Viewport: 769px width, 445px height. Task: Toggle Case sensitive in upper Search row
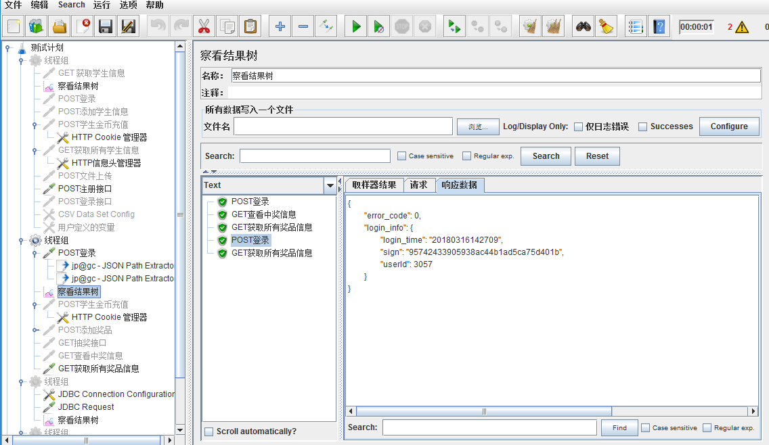(401, 156)
